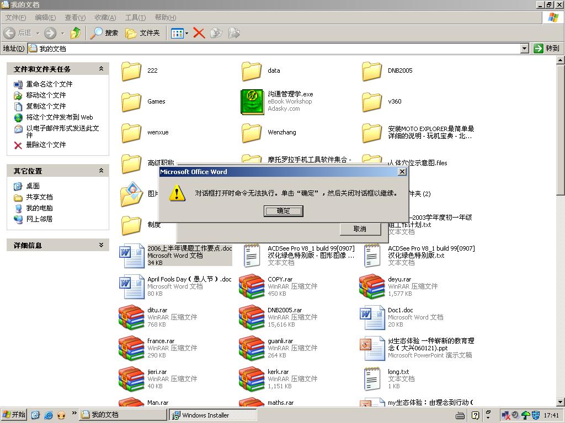Select jieri.rar archive icon
565x423 pixels.
point(131,379)
